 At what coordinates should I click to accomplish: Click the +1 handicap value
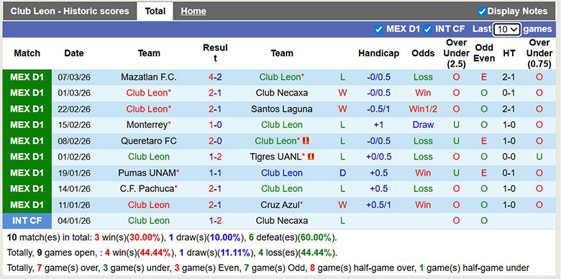tap(378, 125)
